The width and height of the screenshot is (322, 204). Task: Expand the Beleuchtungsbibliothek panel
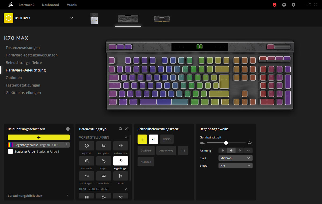tap(67, 196)
